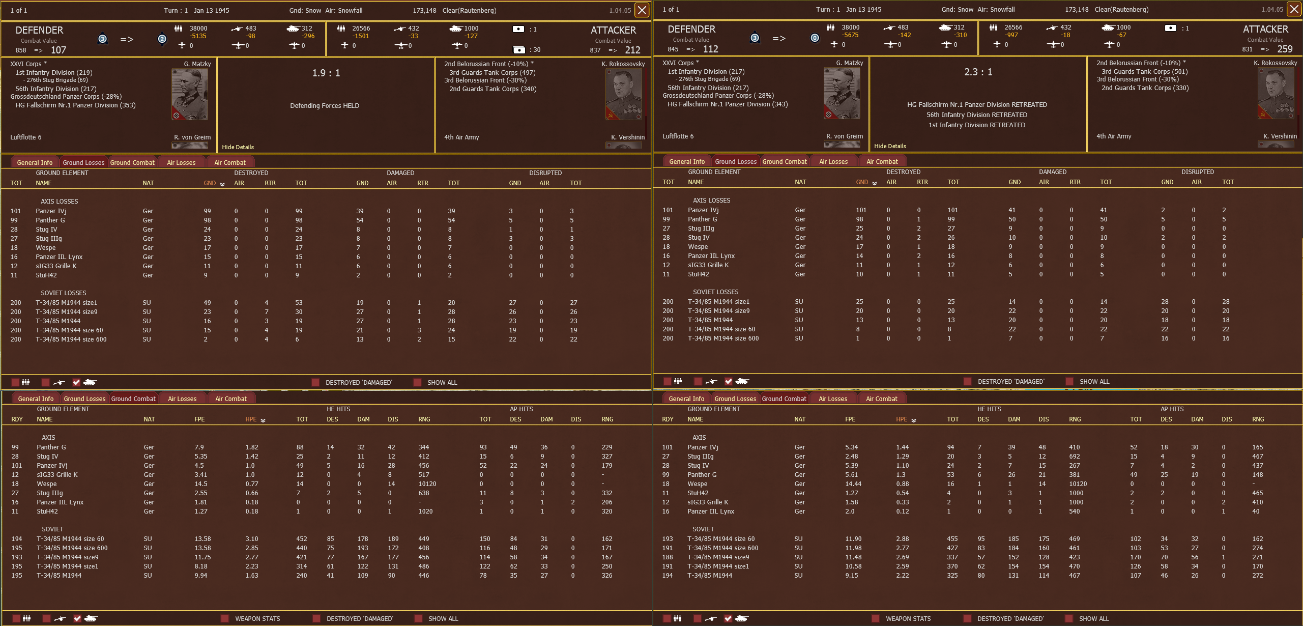This screenshot has height=626, width=1303.
Task: Open Air Combat tab in upper-right panel
Action: (x=882, y=161)
